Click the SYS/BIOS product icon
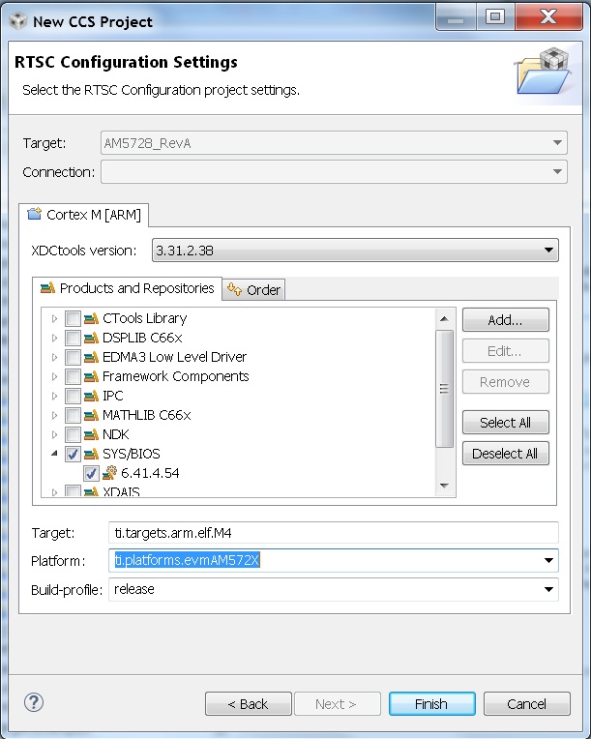 click(x=92, y=454)
